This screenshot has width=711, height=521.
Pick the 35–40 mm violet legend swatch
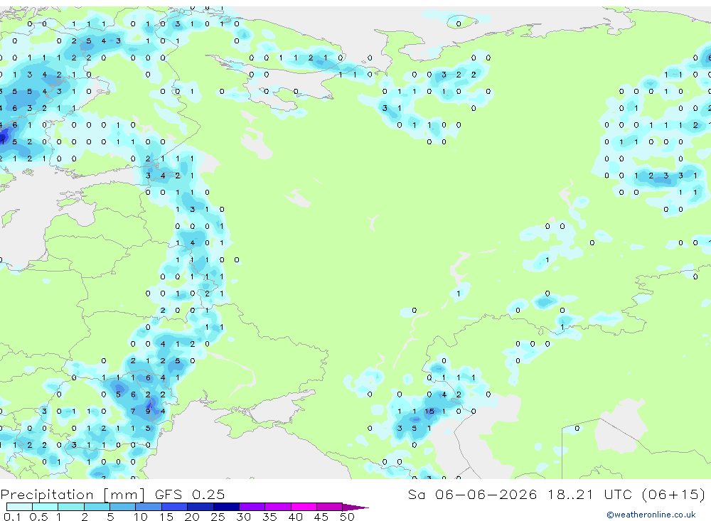278,507
